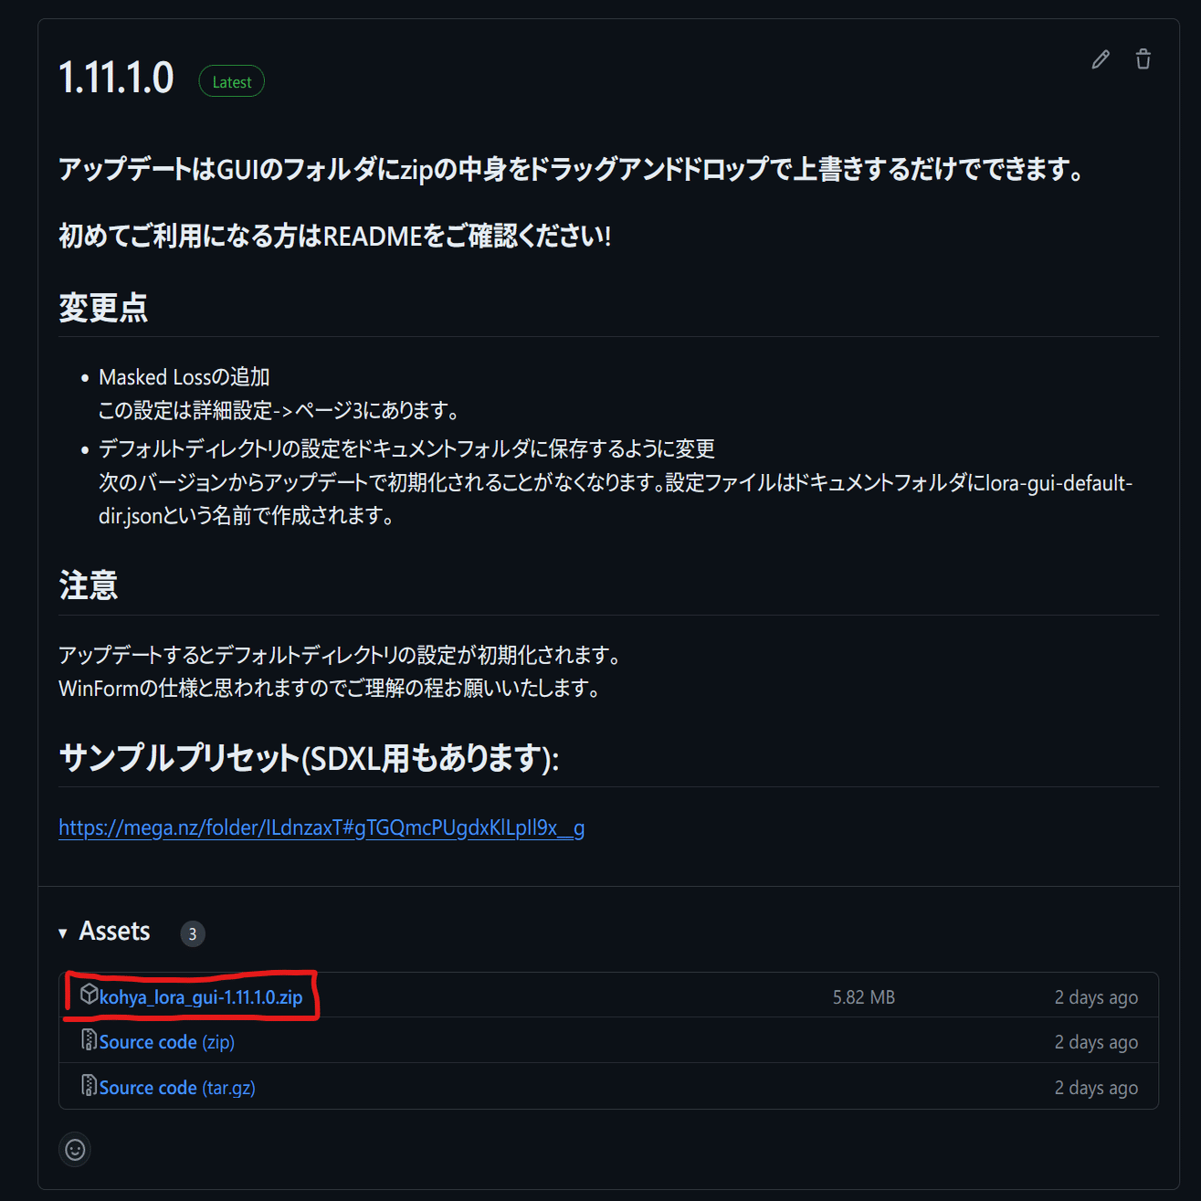Download kohya_lora_gui-1.11.1.0.zip
Viewport: 1201px width, 1201px height.
point(201,997)
